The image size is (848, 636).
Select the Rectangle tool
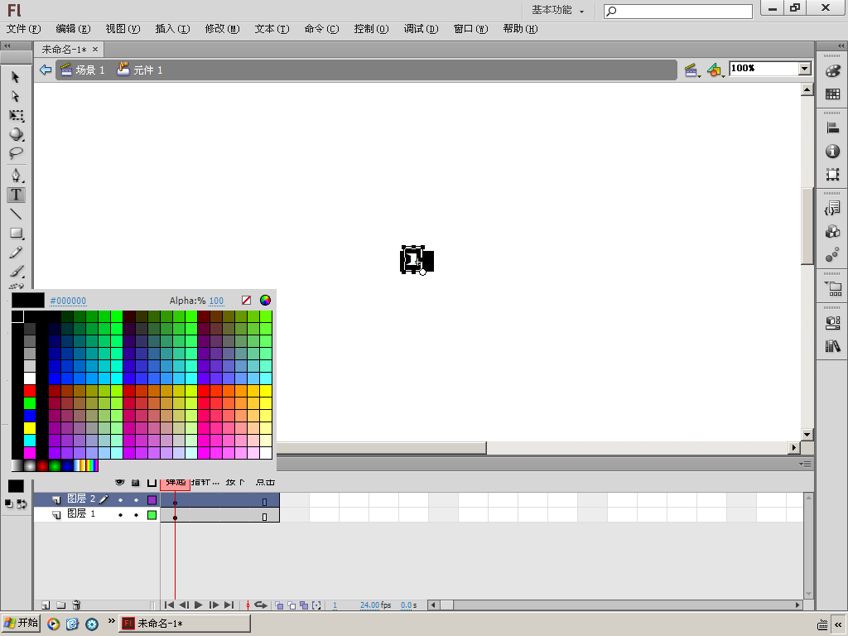pyautogui.click(x=17, y=233)
